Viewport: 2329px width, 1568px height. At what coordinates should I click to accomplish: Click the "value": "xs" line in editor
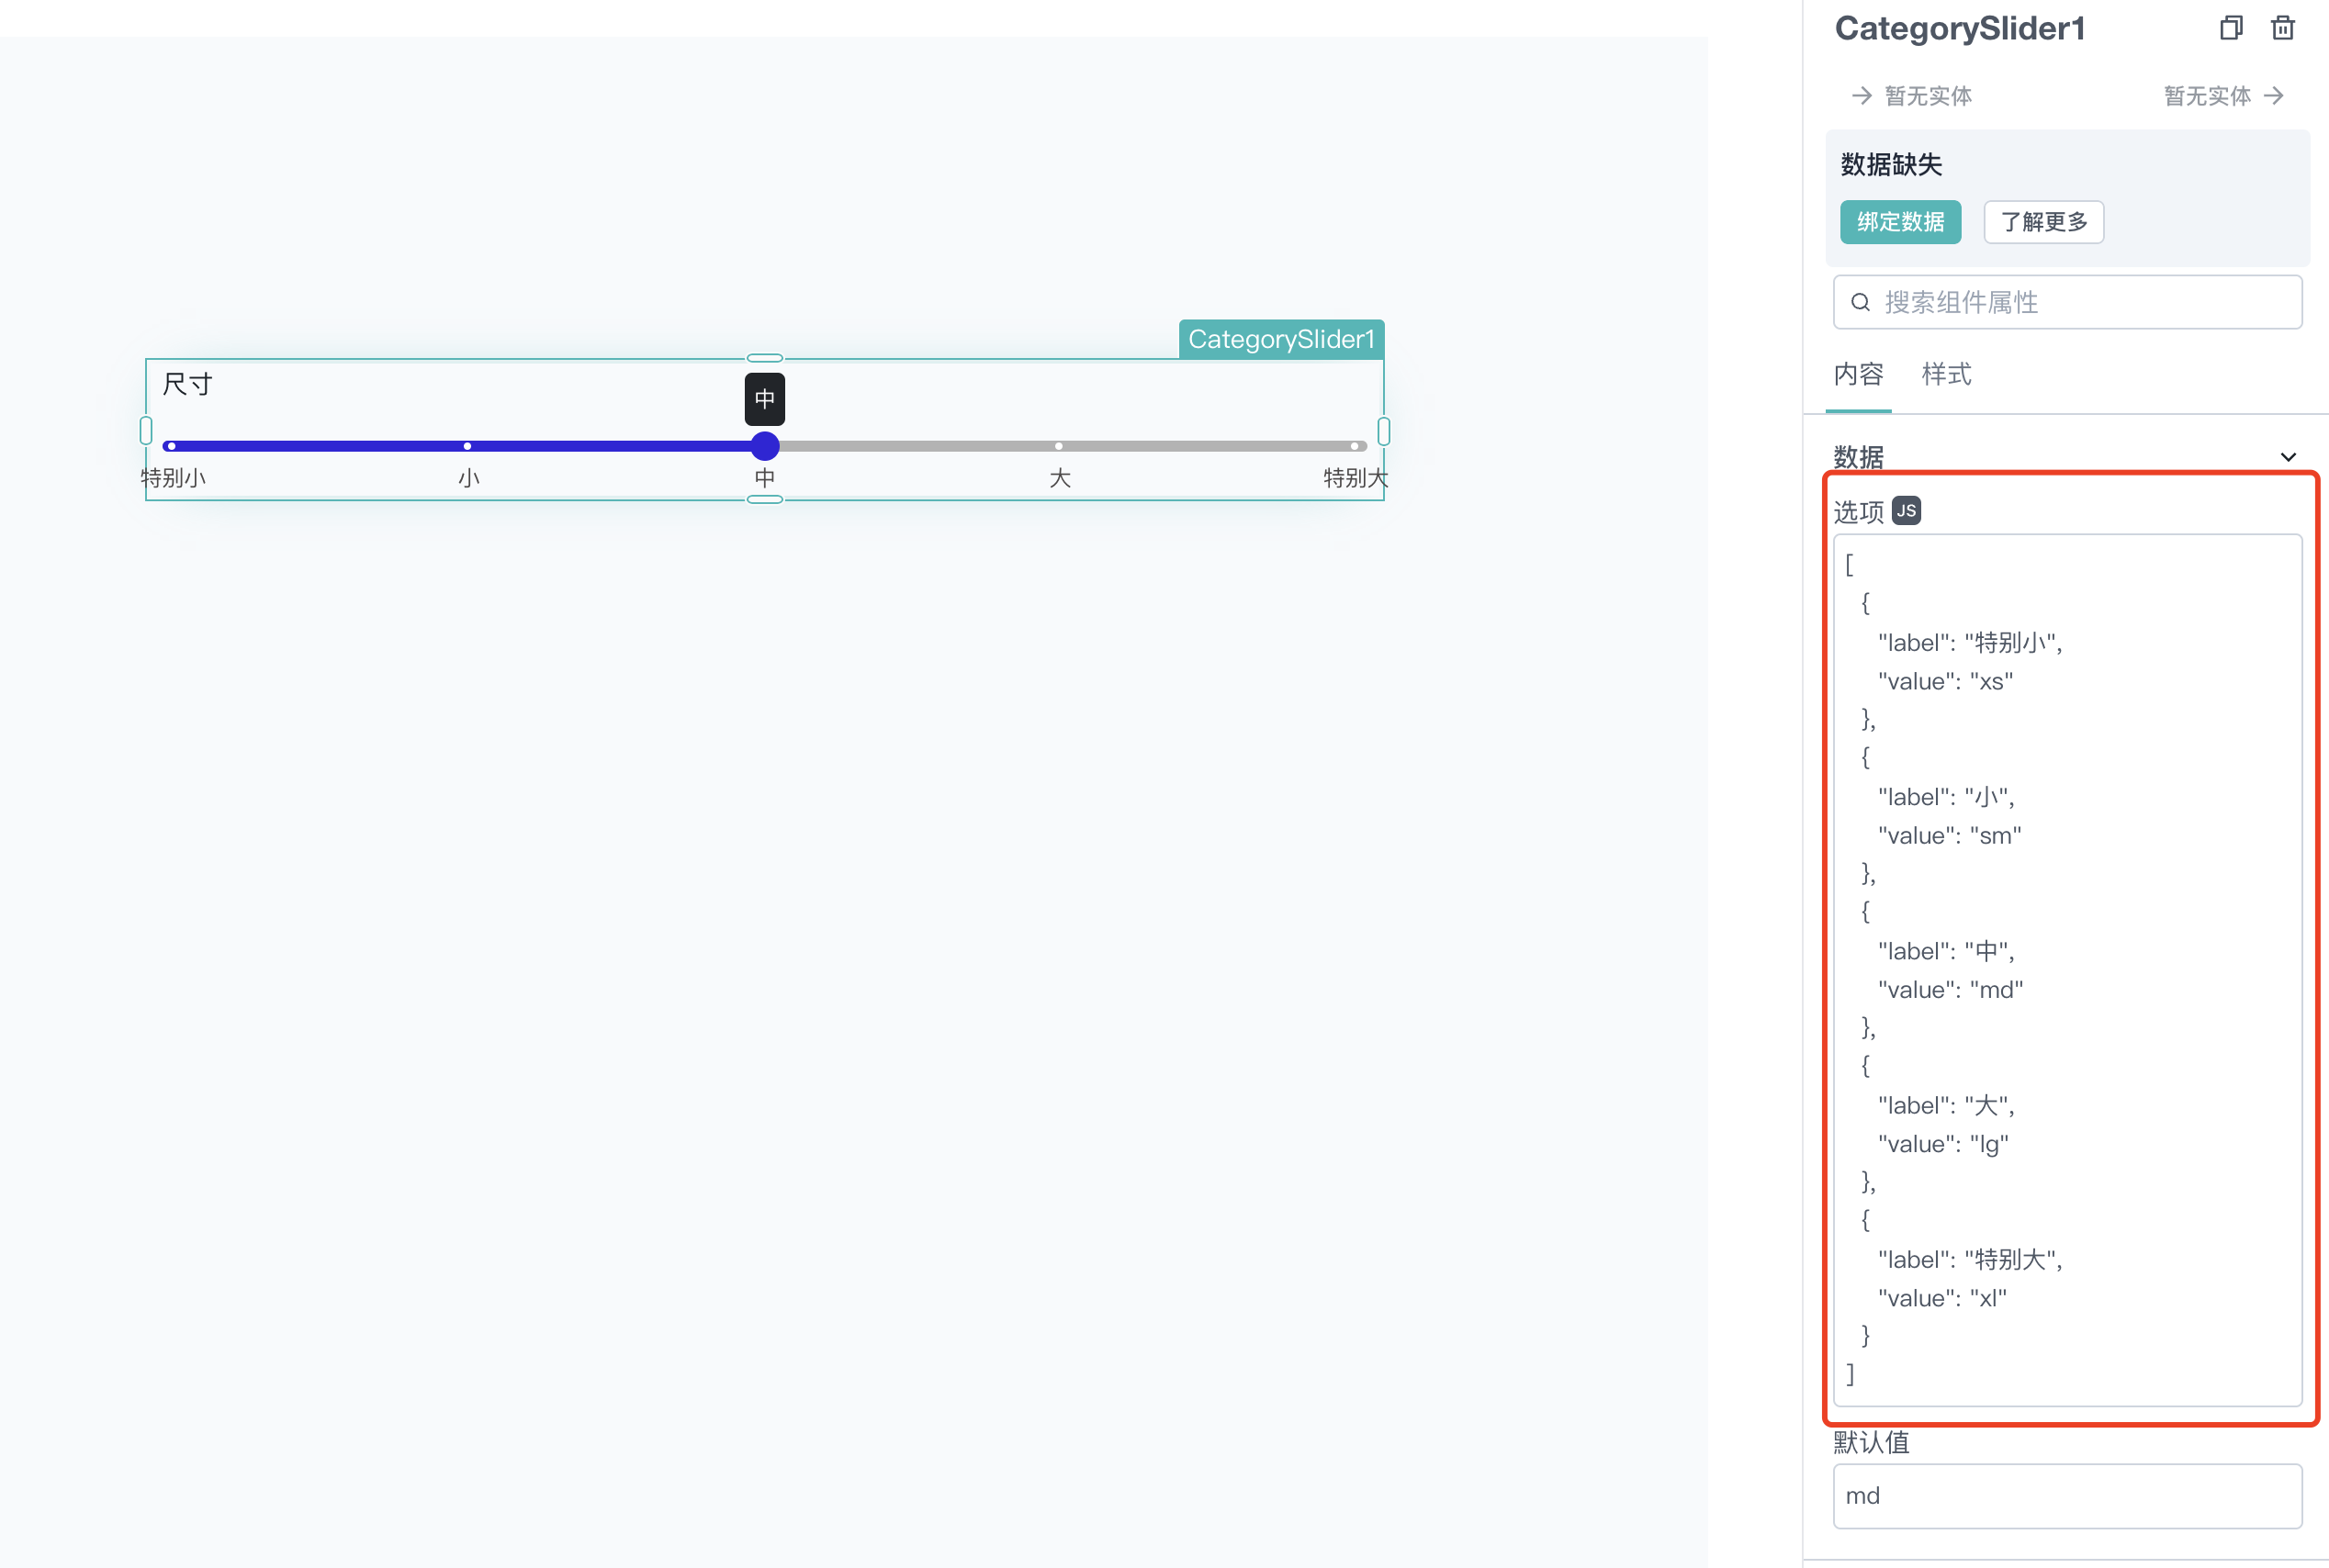pos(1945,681)
